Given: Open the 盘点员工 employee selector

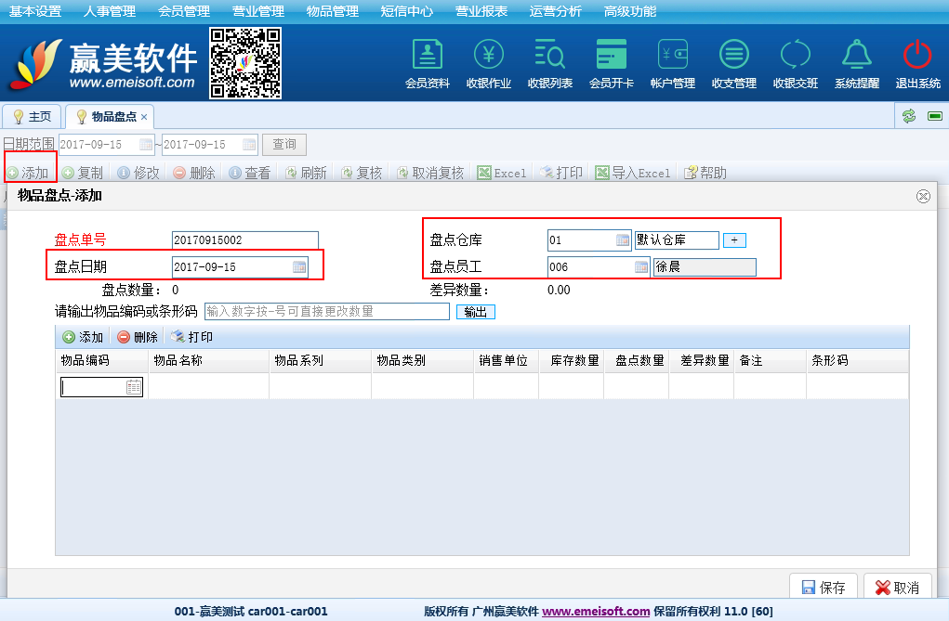Looking at the screenshot, I should click(x=641, y=267).
